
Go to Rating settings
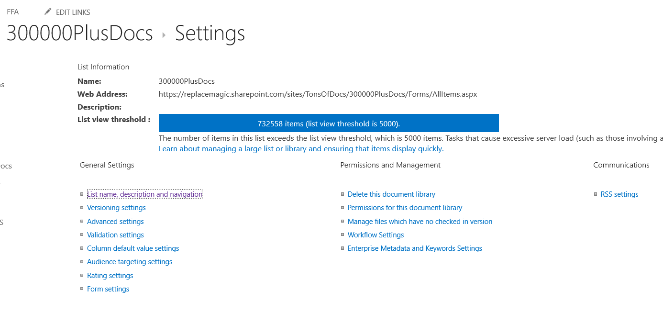[110, 276]
